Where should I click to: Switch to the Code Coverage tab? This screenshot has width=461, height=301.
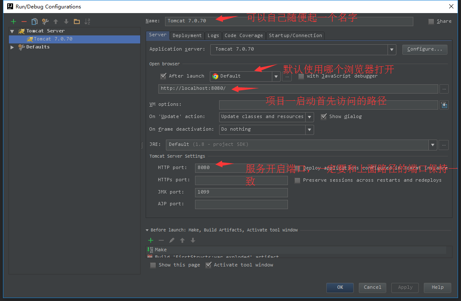(x=244, y=35)
